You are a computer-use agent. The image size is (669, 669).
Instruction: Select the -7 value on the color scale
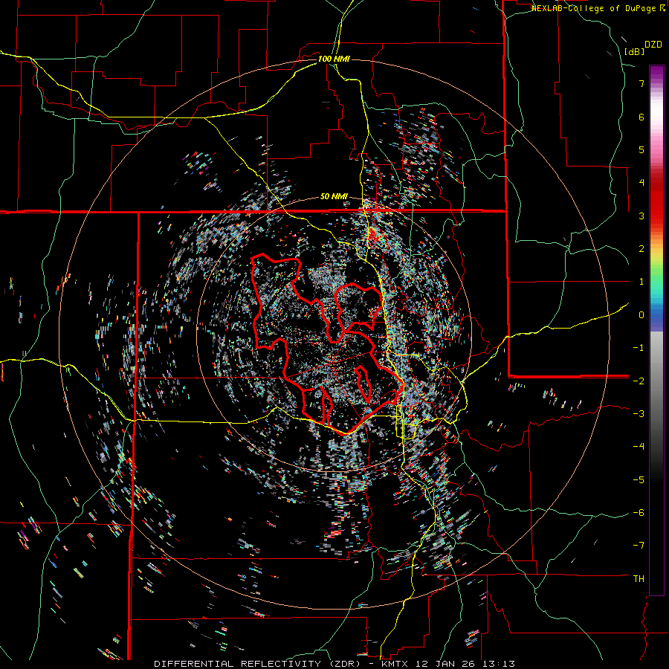pos(639,546)
